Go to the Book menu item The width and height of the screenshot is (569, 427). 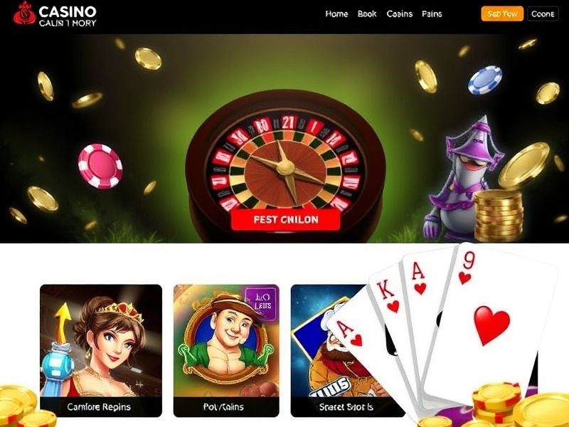[x=367, y=14]
